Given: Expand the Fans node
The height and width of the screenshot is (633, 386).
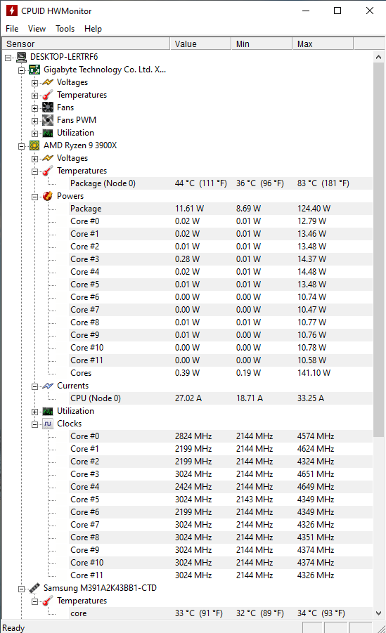Looking at the screenshot, I should [x=34, y=108].
